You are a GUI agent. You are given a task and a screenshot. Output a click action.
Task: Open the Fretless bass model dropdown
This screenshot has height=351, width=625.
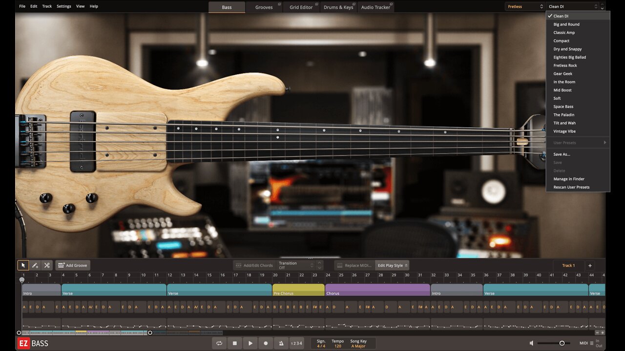point(525,6)
